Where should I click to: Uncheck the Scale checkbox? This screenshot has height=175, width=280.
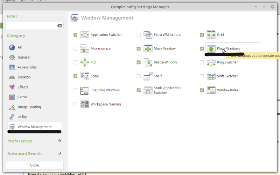75,76
